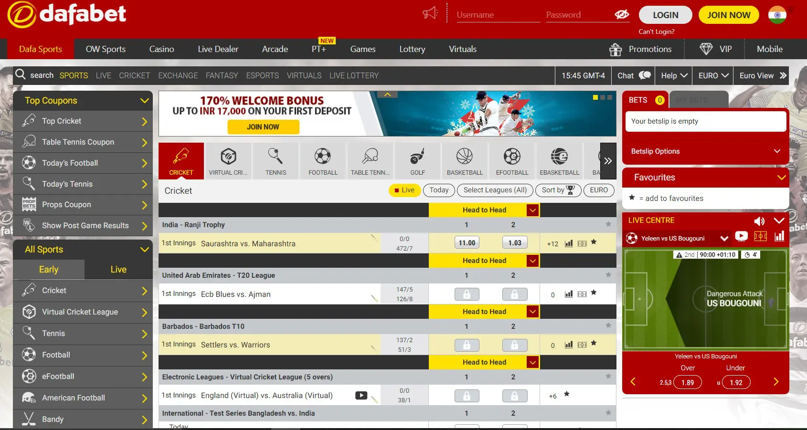
Task: Open Select Leagues (All) dropdown
Action: (495, 190)
